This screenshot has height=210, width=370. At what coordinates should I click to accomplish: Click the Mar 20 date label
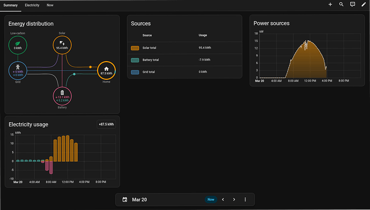click(x=139, y=200)
